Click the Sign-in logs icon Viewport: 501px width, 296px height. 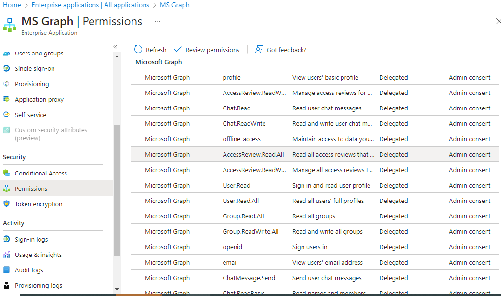[x=6, y=239]
